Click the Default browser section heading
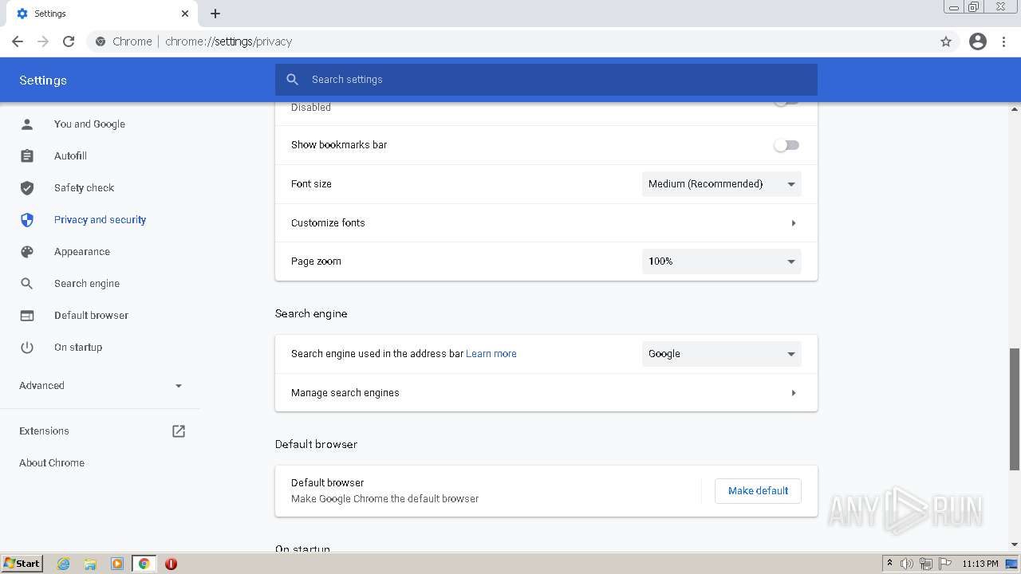Screen dimensions: 1021x574 tap(316, 444)
